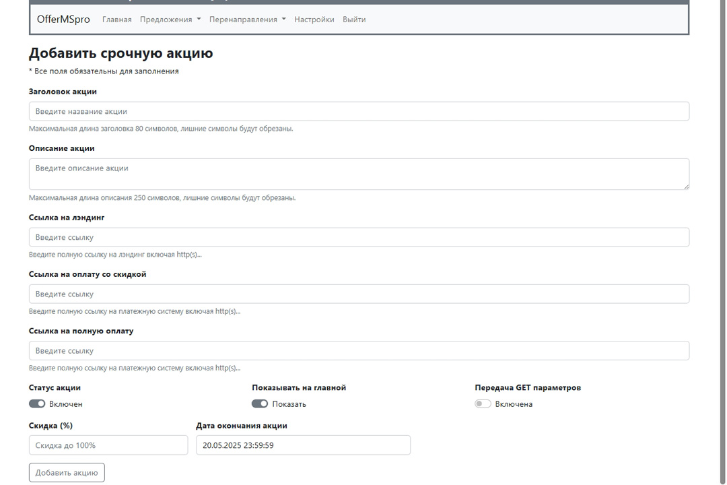Click the Ссылка на оплату со скидкой field
727x485 pixels.
(x=359, y=294)
